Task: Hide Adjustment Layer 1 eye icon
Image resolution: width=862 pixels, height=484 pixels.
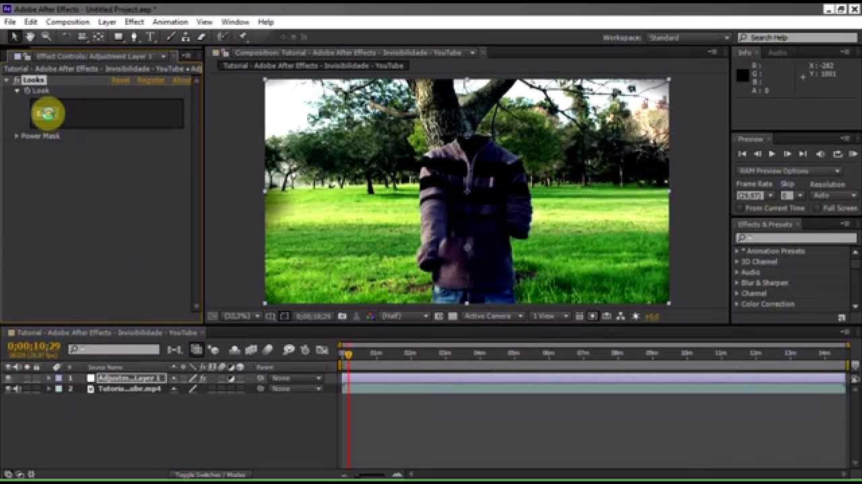Action: pyautogui.click(x=9, y=378)
